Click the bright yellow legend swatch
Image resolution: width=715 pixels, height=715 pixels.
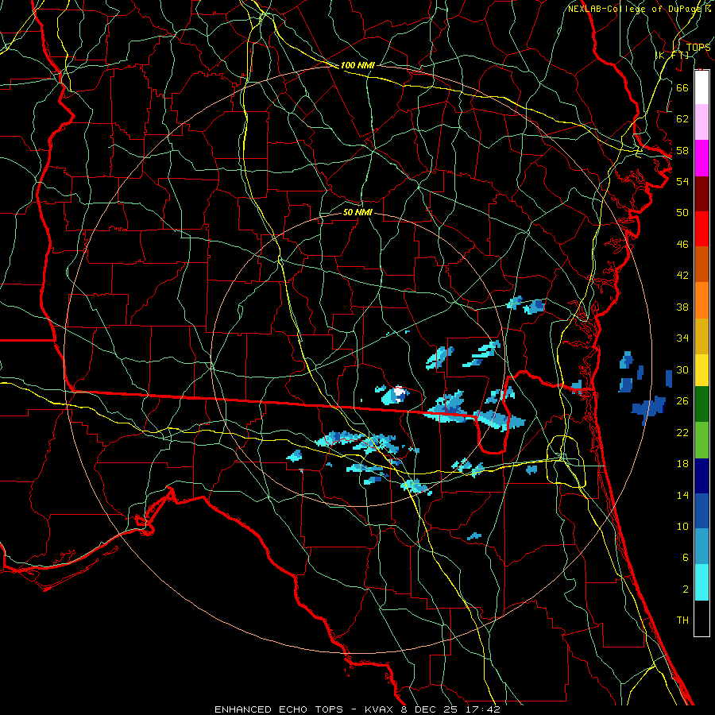pyautogui.click(x=701, y=370)
